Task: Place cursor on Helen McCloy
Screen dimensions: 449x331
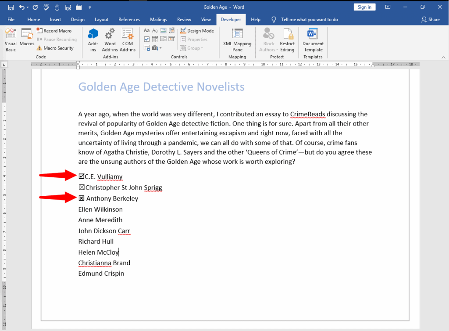Action: (x=98, y=252)
